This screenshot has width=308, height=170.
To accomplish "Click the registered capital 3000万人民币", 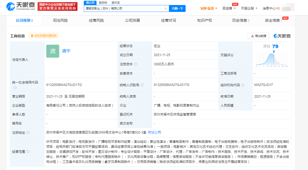I will (x=164, y=64).
